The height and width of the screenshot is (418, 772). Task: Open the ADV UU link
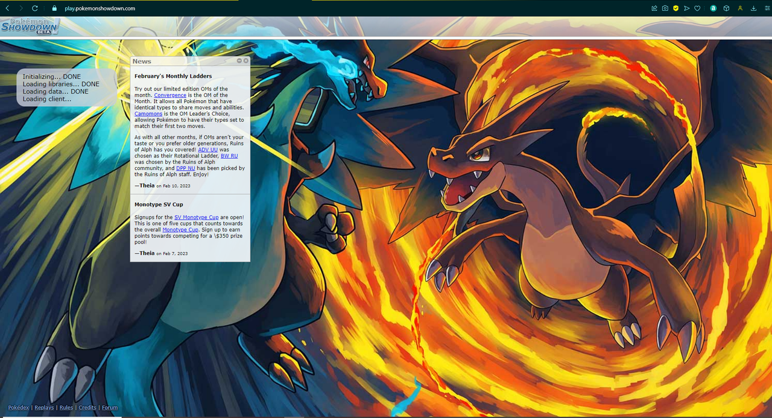tap(208, 150)
